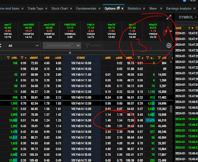The height and width of the screenshot is (162, 198).
Task: Switch to the Stock Chart tab
Action: pos(60,9)
